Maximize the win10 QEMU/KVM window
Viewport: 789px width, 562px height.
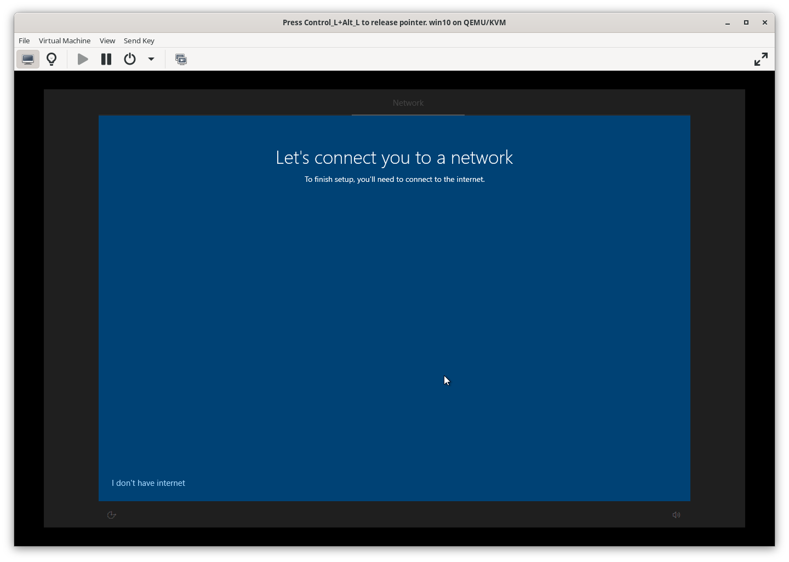coord(746,22)
